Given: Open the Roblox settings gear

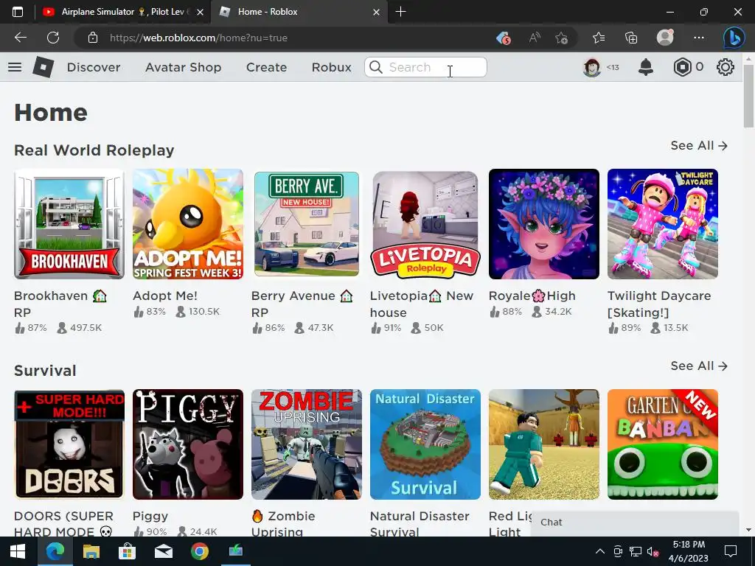Looking at the screenshot, I should coord(726,67).
